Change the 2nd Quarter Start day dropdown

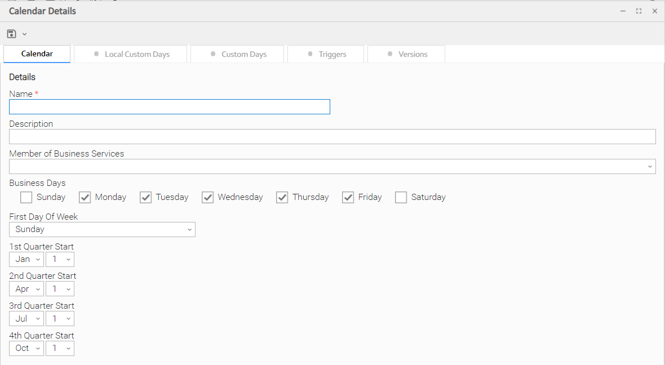point(60,289)
